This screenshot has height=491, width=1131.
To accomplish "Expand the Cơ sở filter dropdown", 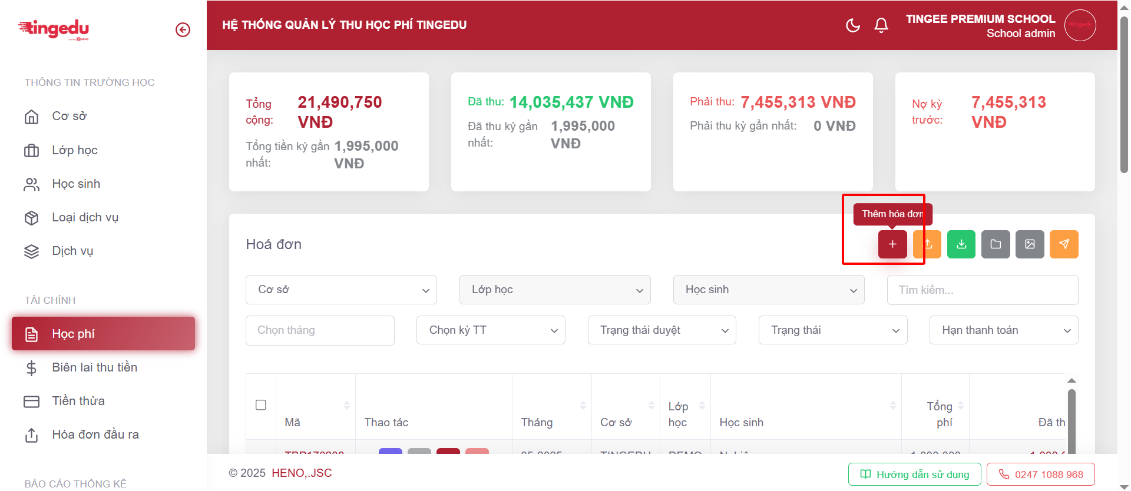I will [x=341, y=290].
